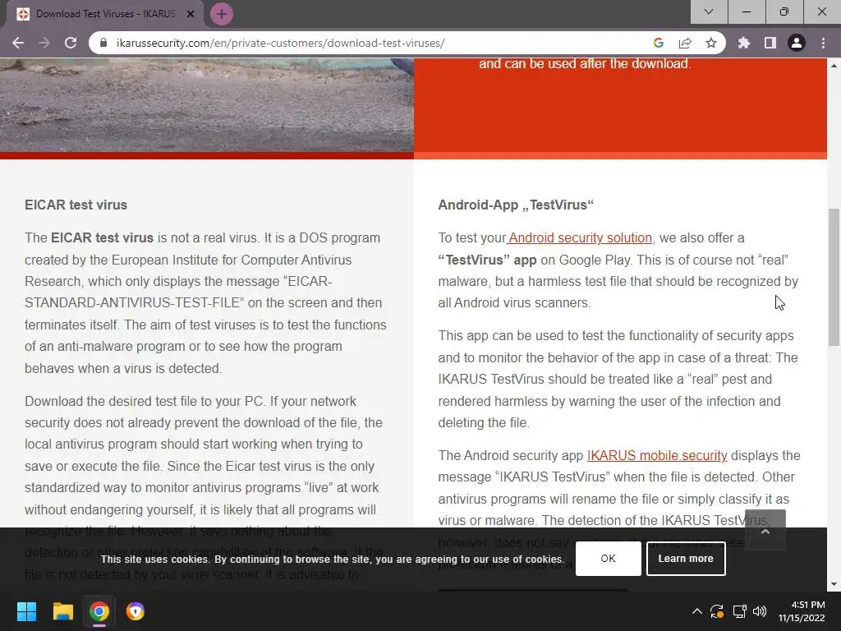Click the "EICAR test virus" heading
The image size is (841, 631).
[x=76, y=205]
